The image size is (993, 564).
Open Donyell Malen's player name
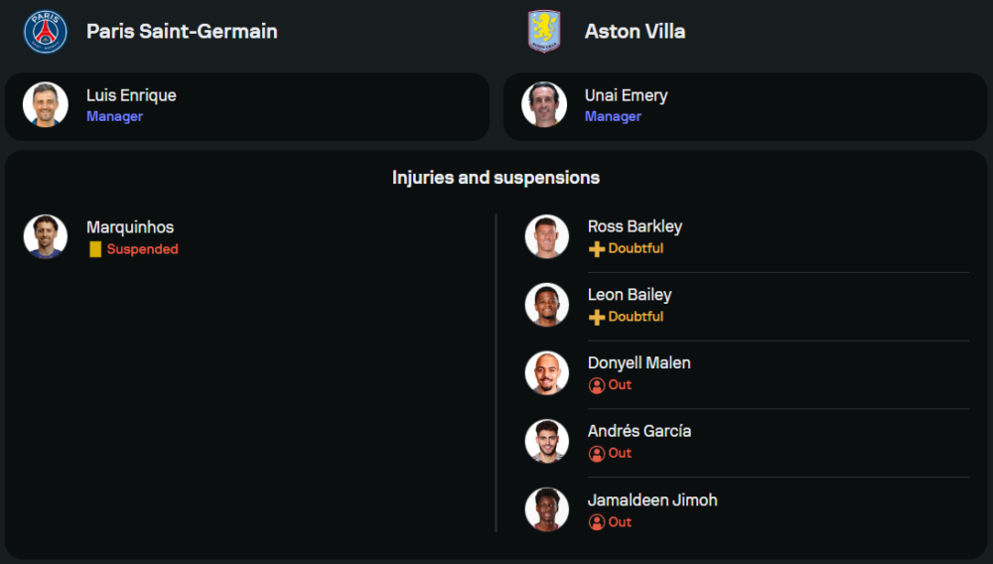click(638, 362)
